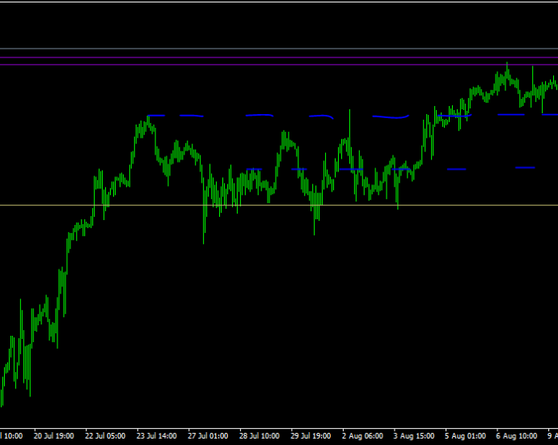Screen dimensions: 558x445
Task: Click the 28 Jul 10:00 time label
Action: 260,436
